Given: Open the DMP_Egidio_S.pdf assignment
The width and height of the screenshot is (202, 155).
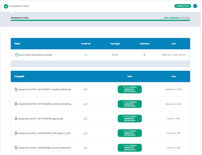Looking at the screenshot, I should pos(44,133).
